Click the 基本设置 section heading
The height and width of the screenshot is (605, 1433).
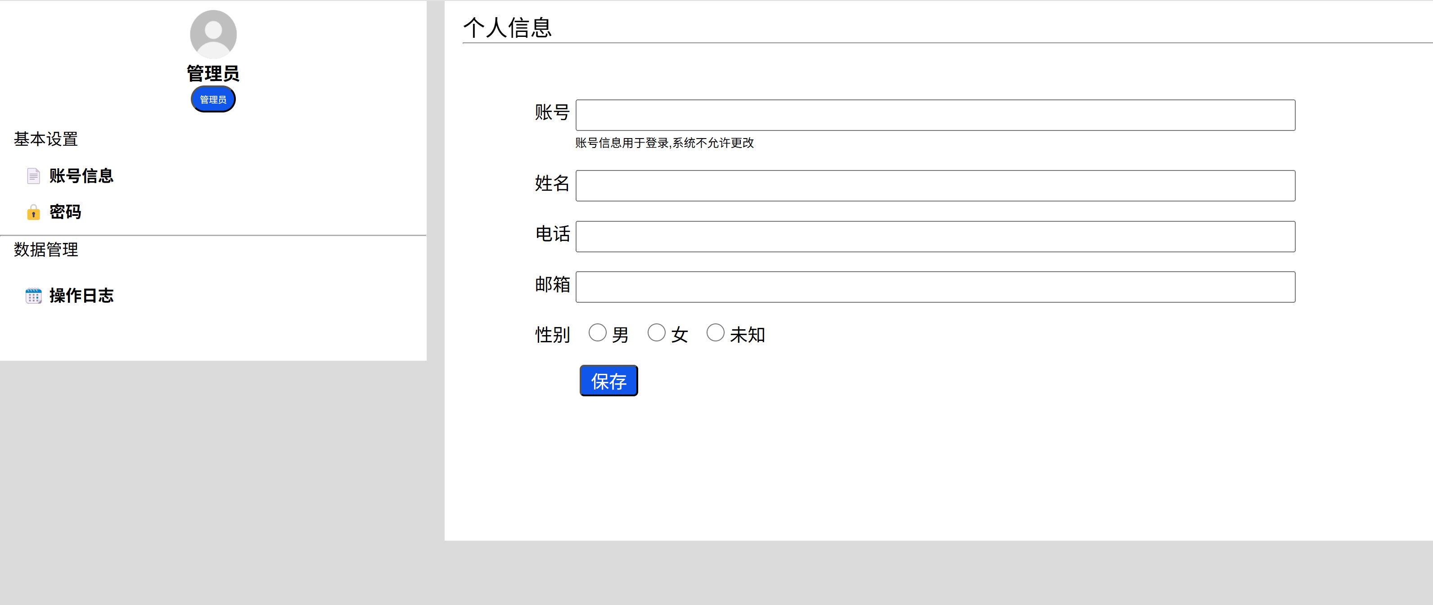(45, 139)
